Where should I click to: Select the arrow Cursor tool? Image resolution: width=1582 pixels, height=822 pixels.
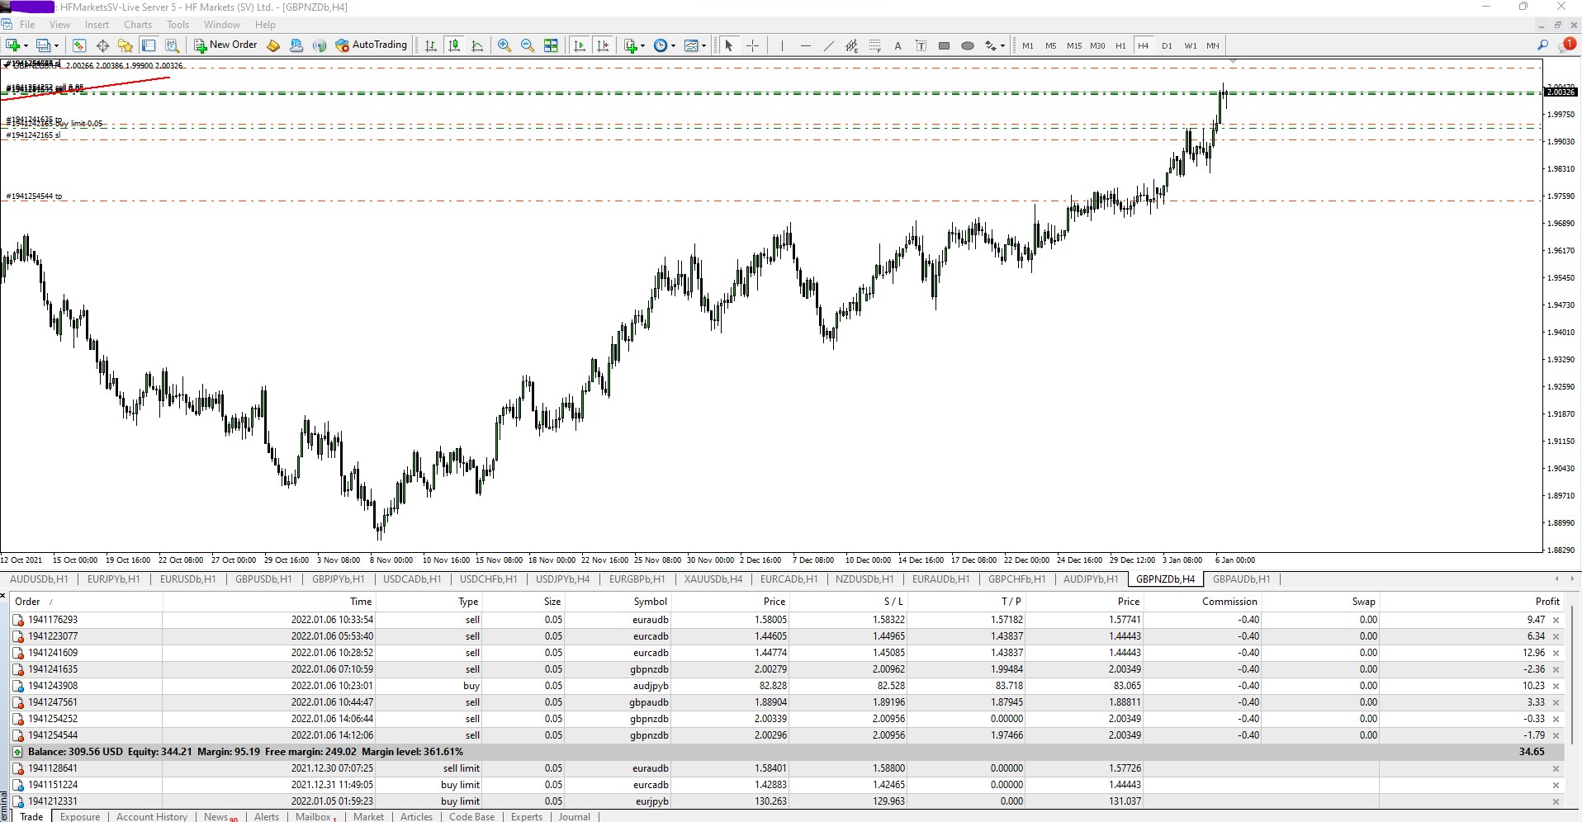pos(729,45)
